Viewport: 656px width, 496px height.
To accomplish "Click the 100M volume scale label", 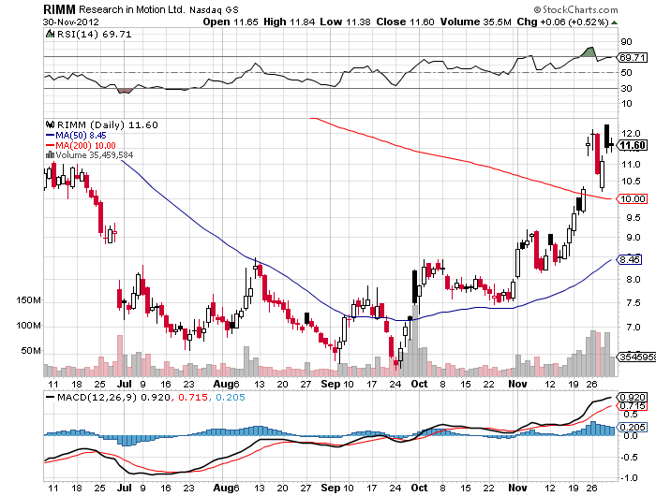I will (x=28, y=325).
